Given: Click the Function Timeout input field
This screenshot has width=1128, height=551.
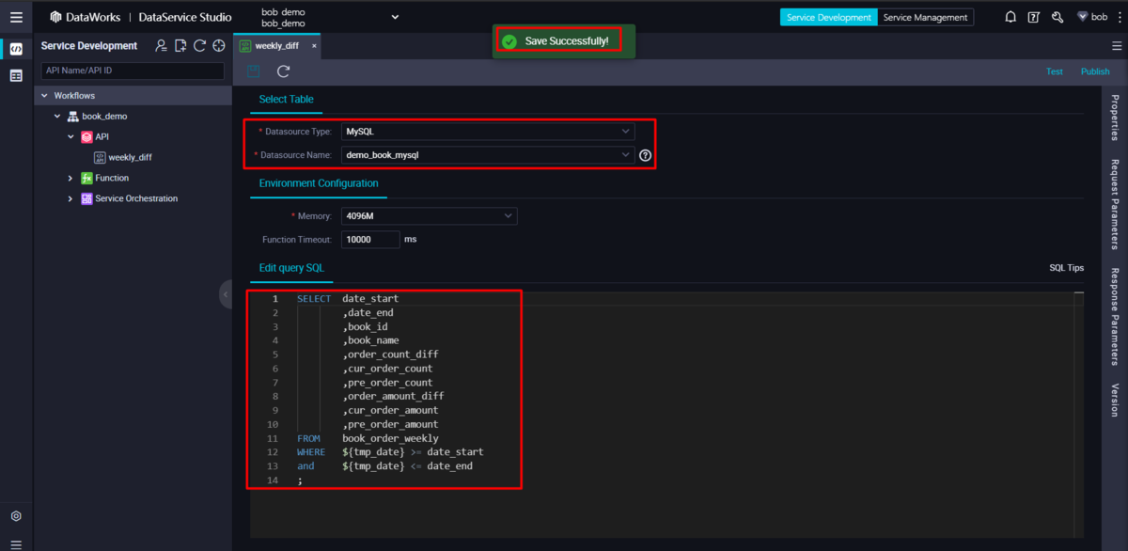Looking at the screenshot, I should point(370,240).
